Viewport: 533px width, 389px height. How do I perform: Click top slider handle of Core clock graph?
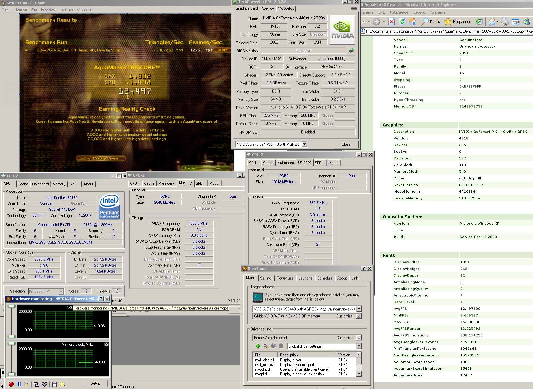click(12, 306)
